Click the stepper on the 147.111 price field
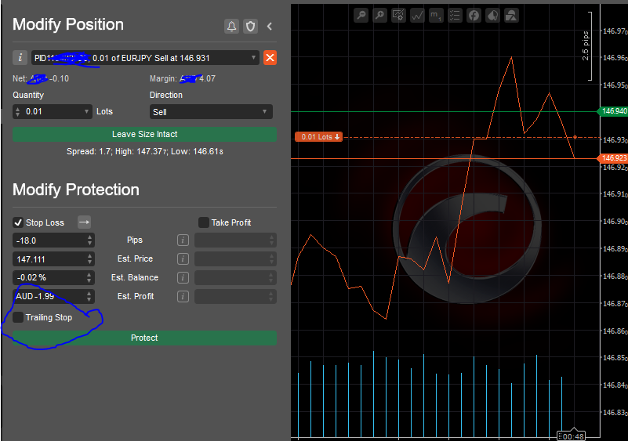The width and height of the screenshot is (628, 441). click(x=89, y=259)
